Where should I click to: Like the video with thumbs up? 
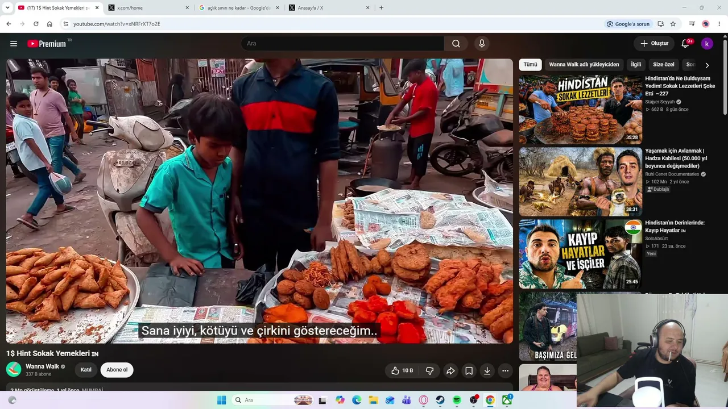pos(402,370)
